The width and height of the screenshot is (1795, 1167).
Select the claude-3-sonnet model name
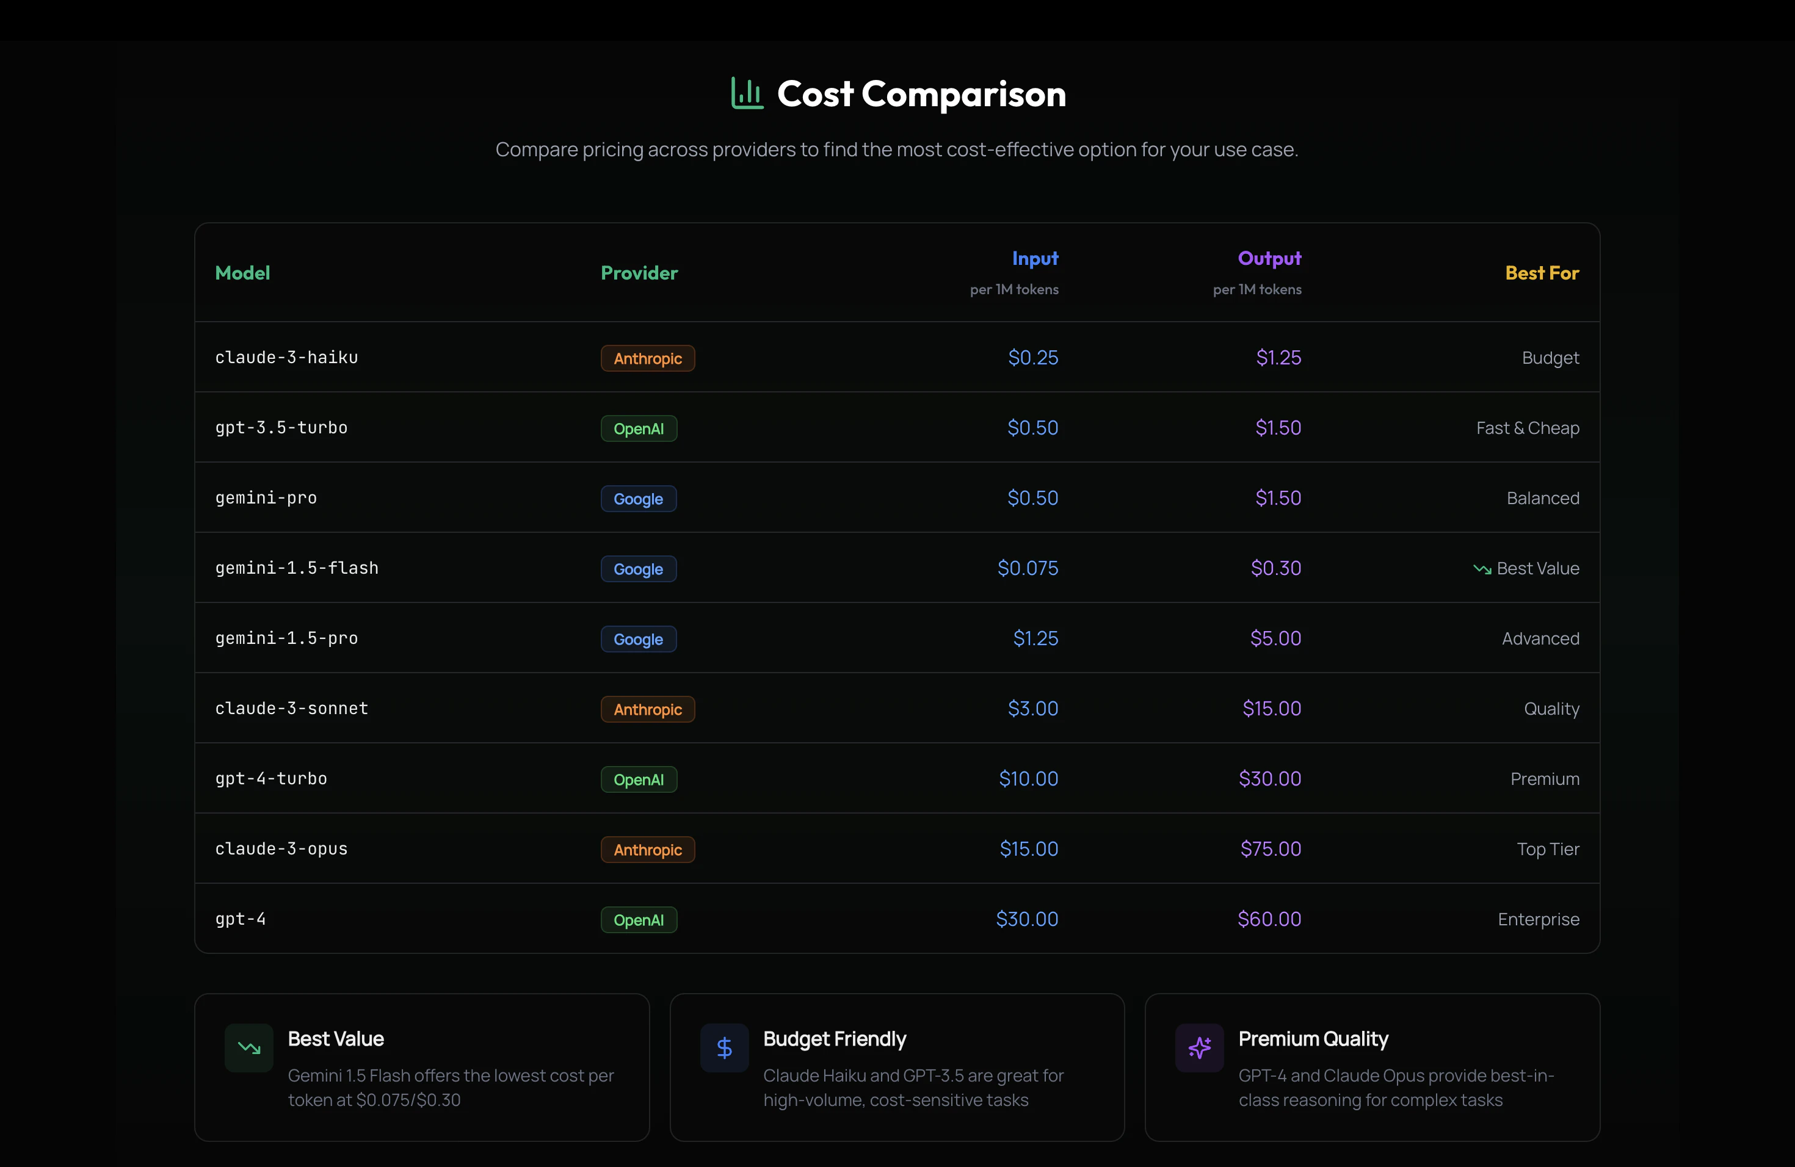[292, 709]
